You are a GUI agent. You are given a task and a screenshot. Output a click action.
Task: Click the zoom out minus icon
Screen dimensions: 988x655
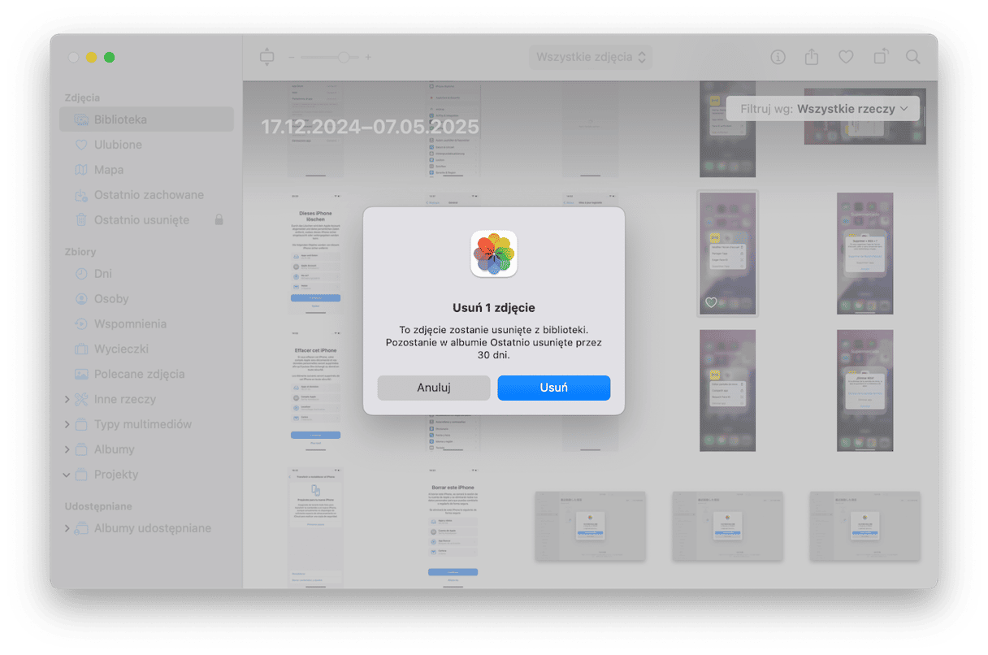pyautogui.click(x=292, y=57)
